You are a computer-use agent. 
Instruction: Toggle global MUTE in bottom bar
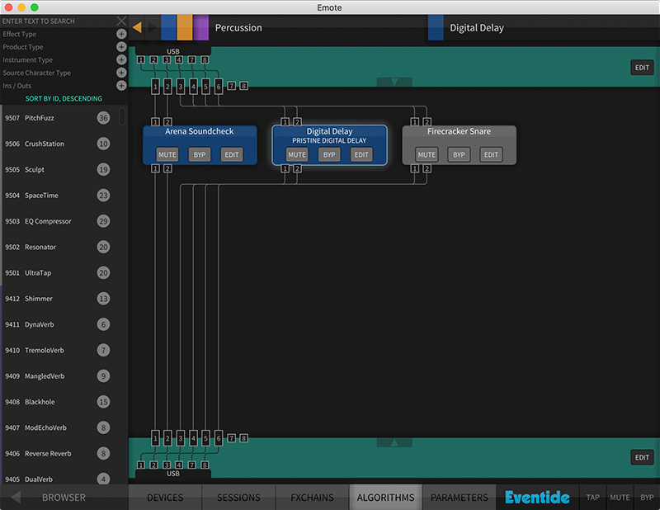(x=620, y=498)
